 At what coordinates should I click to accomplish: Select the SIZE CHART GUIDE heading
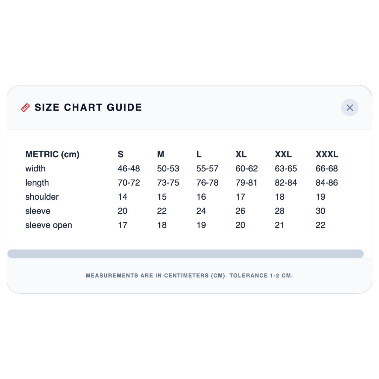click(x=88, y=108)
